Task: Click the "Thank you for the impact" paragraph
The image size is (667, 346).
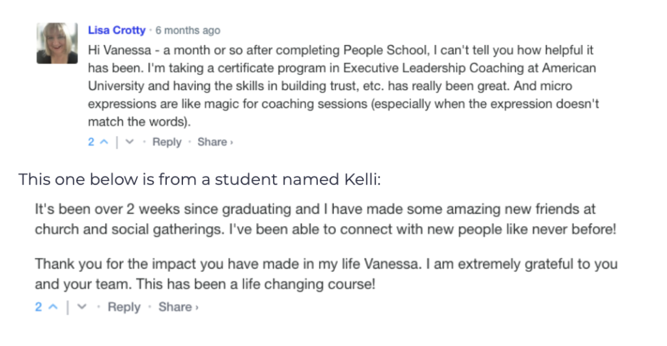Action: pyautogui.click(x=326, y=274)
